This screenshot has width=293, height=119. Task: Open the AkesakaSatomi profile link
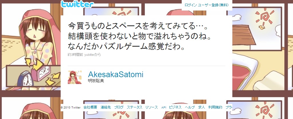(x=116, y=74)
